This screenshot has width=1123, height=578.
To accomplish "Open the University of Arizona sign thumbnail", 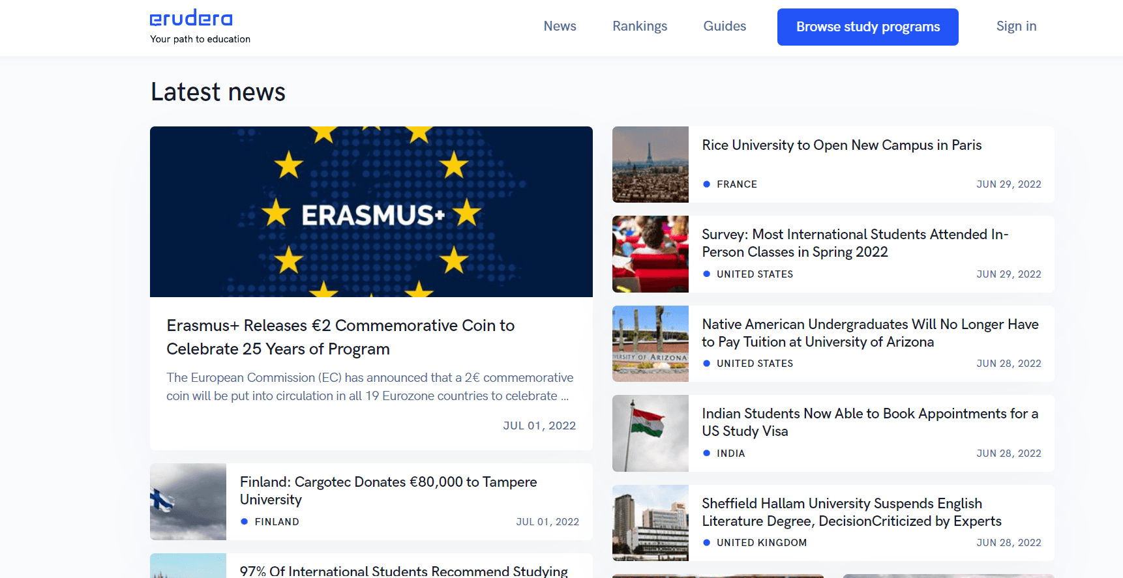I will click(x=650, y=343).
